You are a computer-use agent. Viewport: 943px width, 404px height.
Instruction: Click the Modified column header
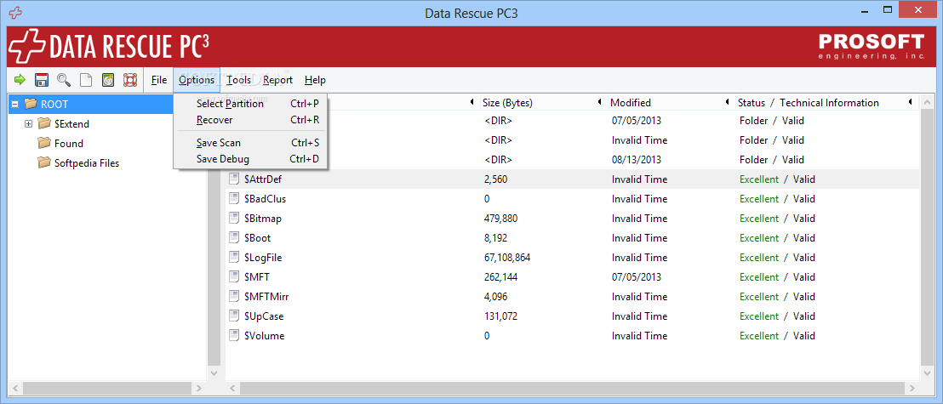(631, 102)
